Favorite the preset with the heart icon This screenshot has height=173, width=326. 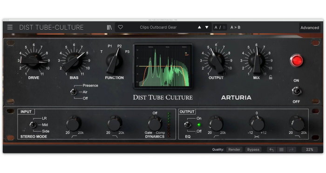tap(120, 27)
